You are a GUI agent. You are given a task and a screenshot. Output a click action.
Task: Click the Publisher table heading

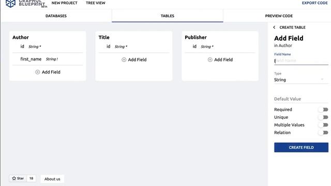[195, 37]
